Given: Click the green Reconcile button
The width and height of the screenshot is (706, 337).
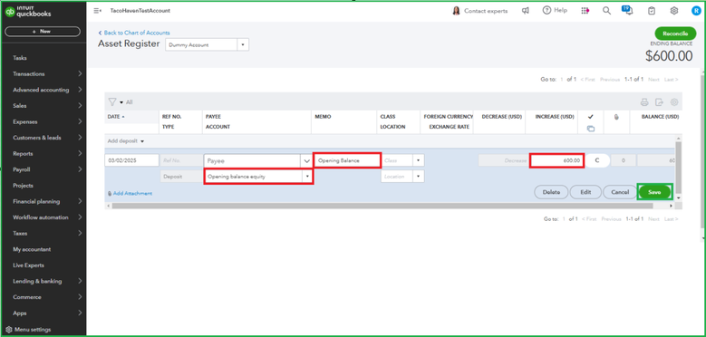Looking at the screenshot, I should pyautogui.click(x=675, y=34).
